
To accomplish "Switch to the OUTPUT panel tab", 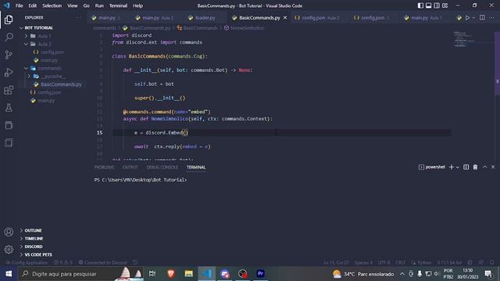I will click(130, 167).
